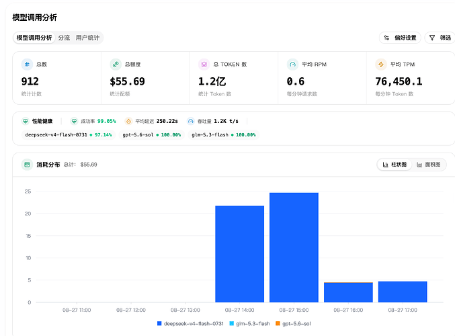
Task: Toggle gpt-5.6-sol in the chart legend
Action: point(293,323)
